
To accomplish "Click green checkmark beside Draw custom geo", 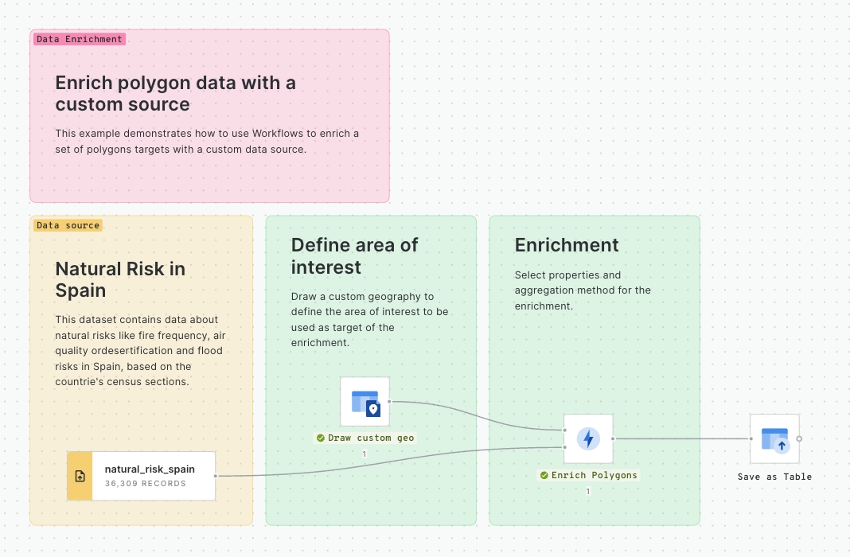I will click(321, 438).
